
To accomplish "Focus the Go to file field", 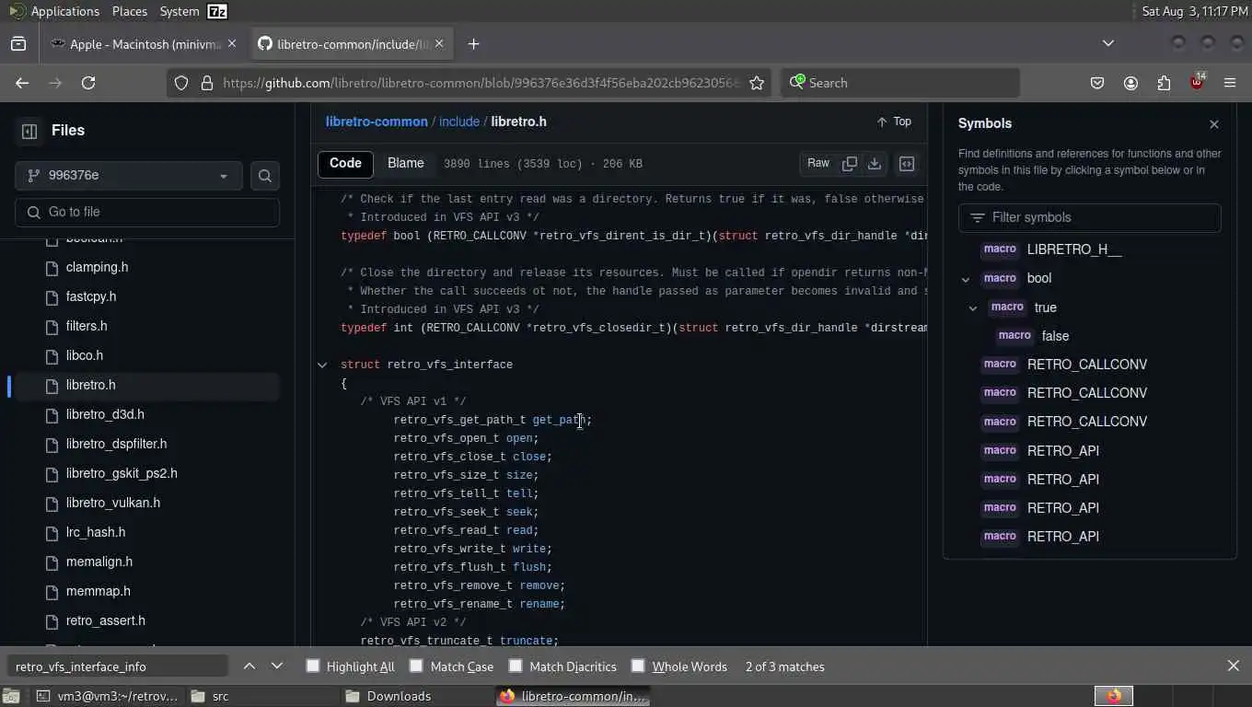I will click(x=147, y=212).
